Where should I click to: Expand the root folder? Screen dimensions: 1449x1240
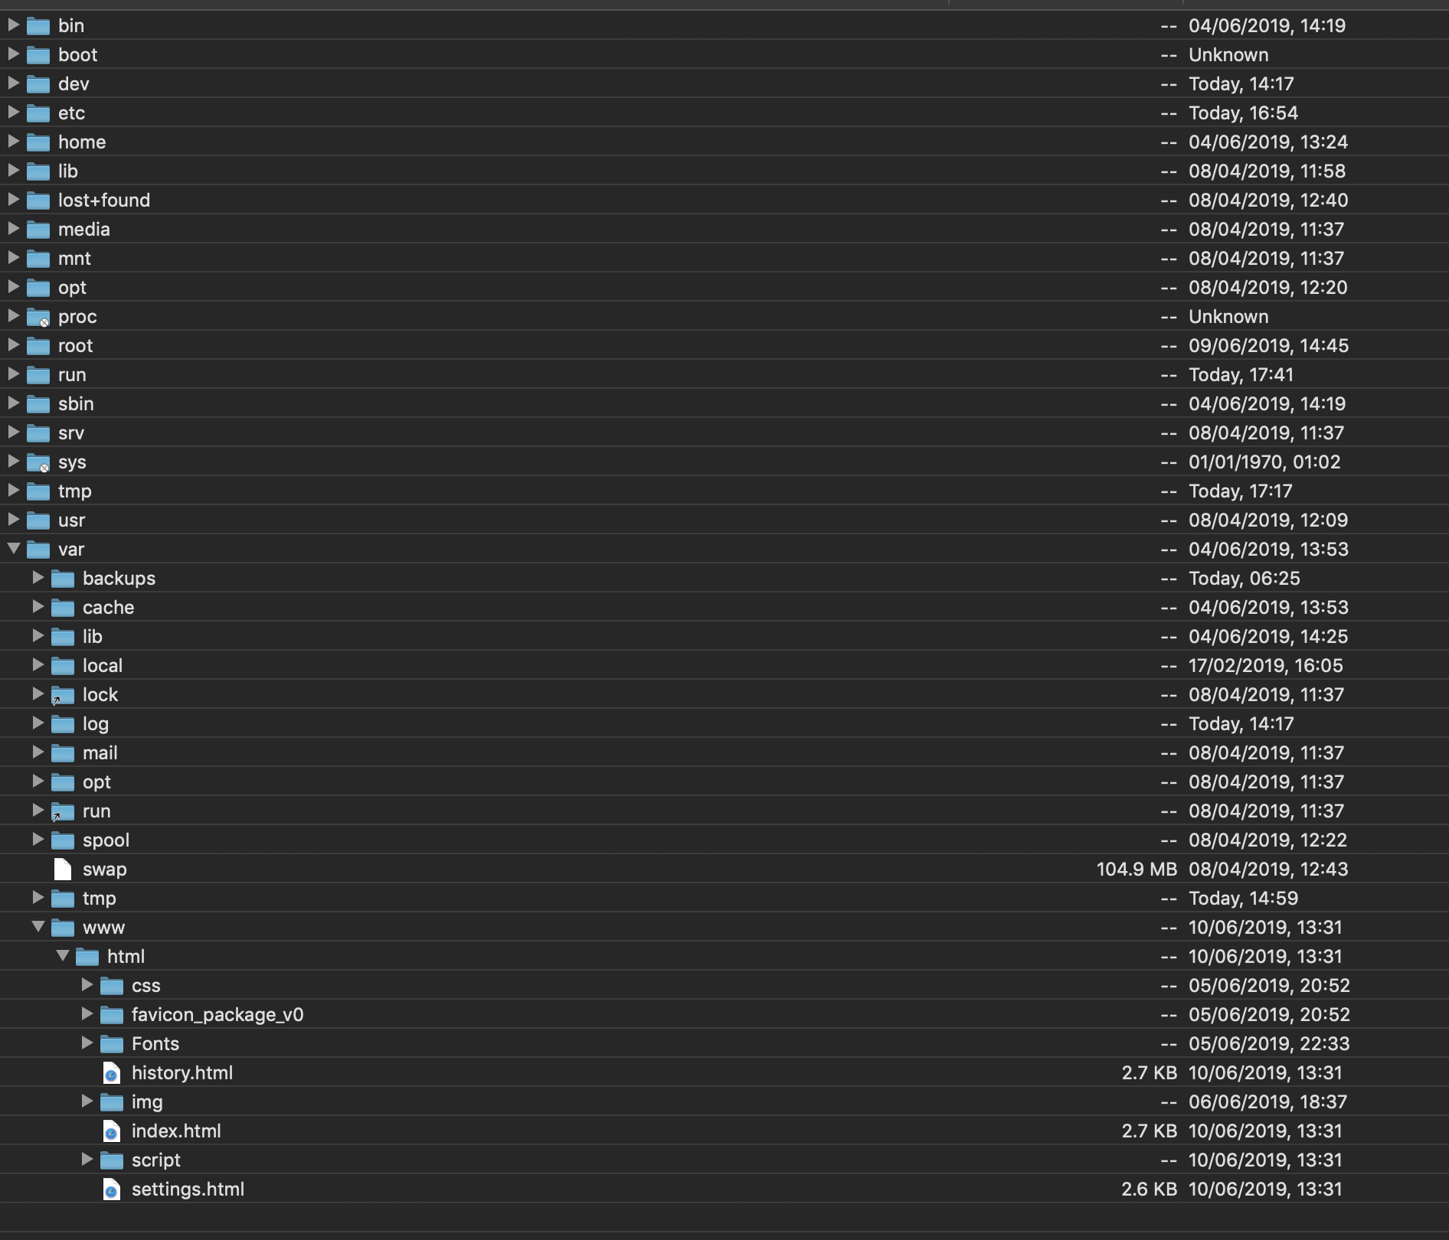[13, 344]
